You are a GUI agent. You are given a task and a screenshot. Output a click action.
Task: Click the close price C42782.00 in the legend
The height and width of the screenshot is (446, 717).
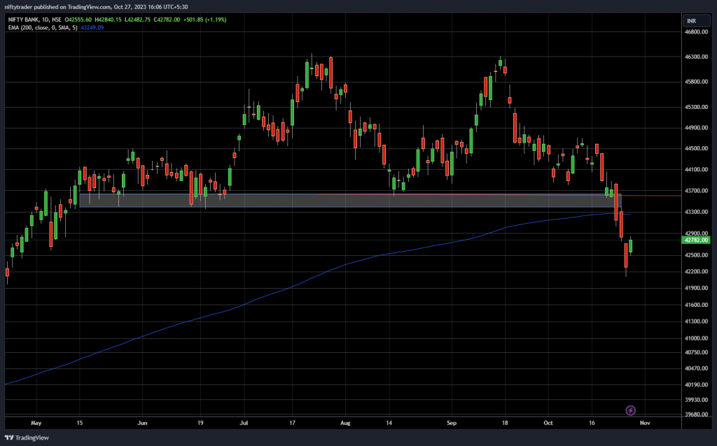click(167, 20)
